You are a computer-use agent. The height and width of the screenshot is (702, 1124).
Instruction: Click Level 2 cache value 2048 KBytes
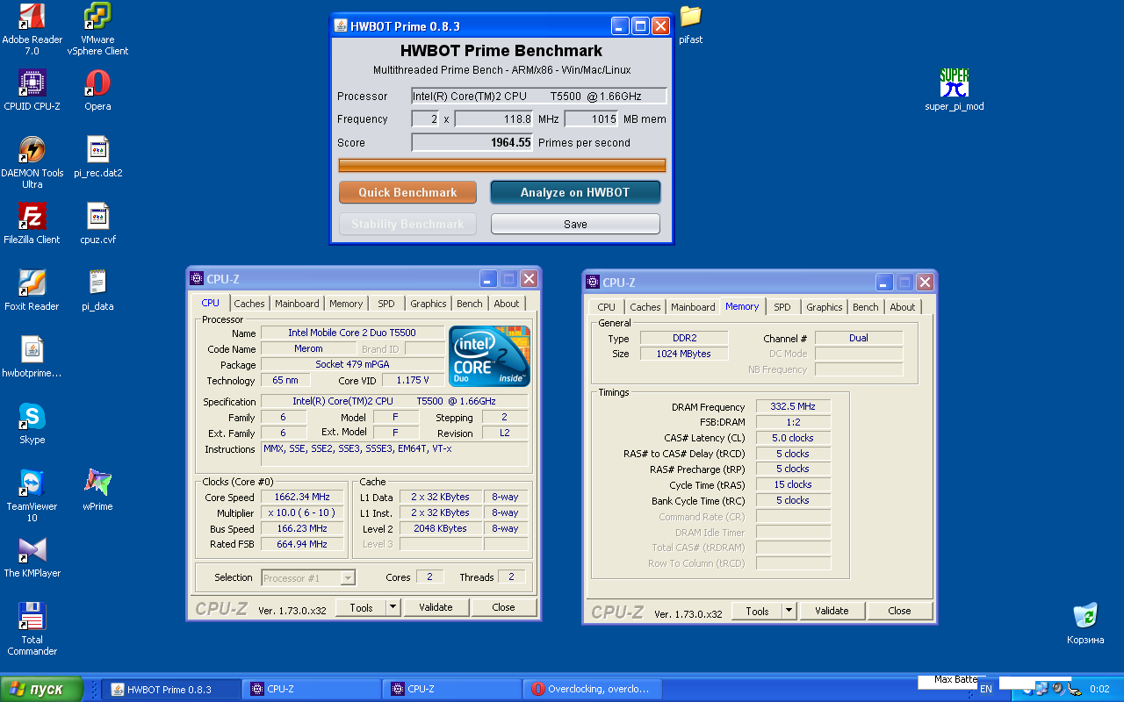tap(440, 529)
